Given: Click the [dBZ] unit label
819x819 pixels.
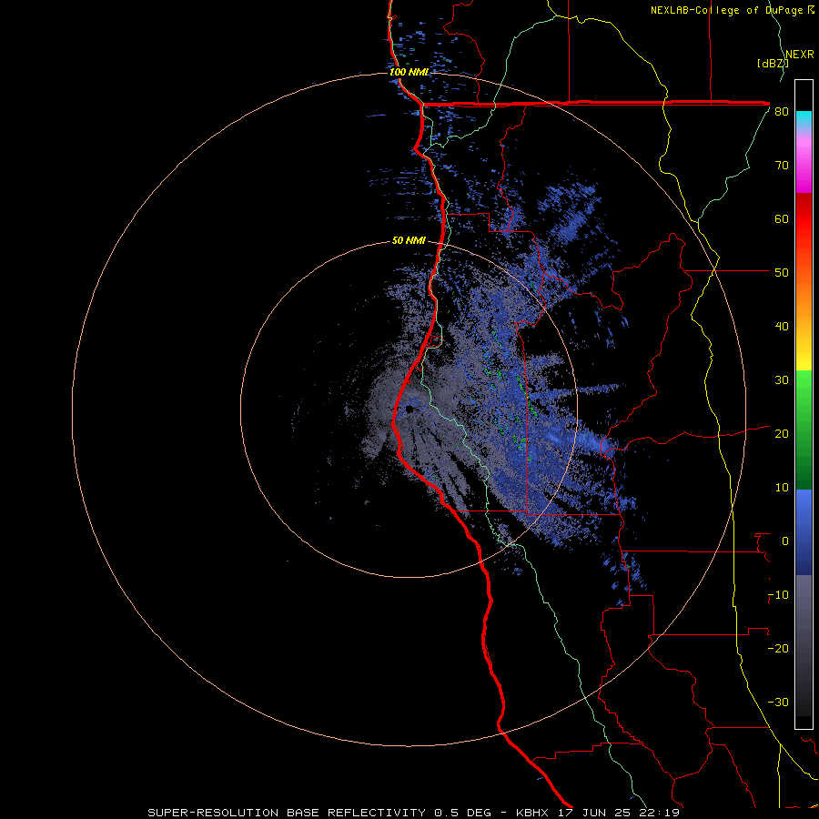Looking at the screenshot, I should (773, 64).
